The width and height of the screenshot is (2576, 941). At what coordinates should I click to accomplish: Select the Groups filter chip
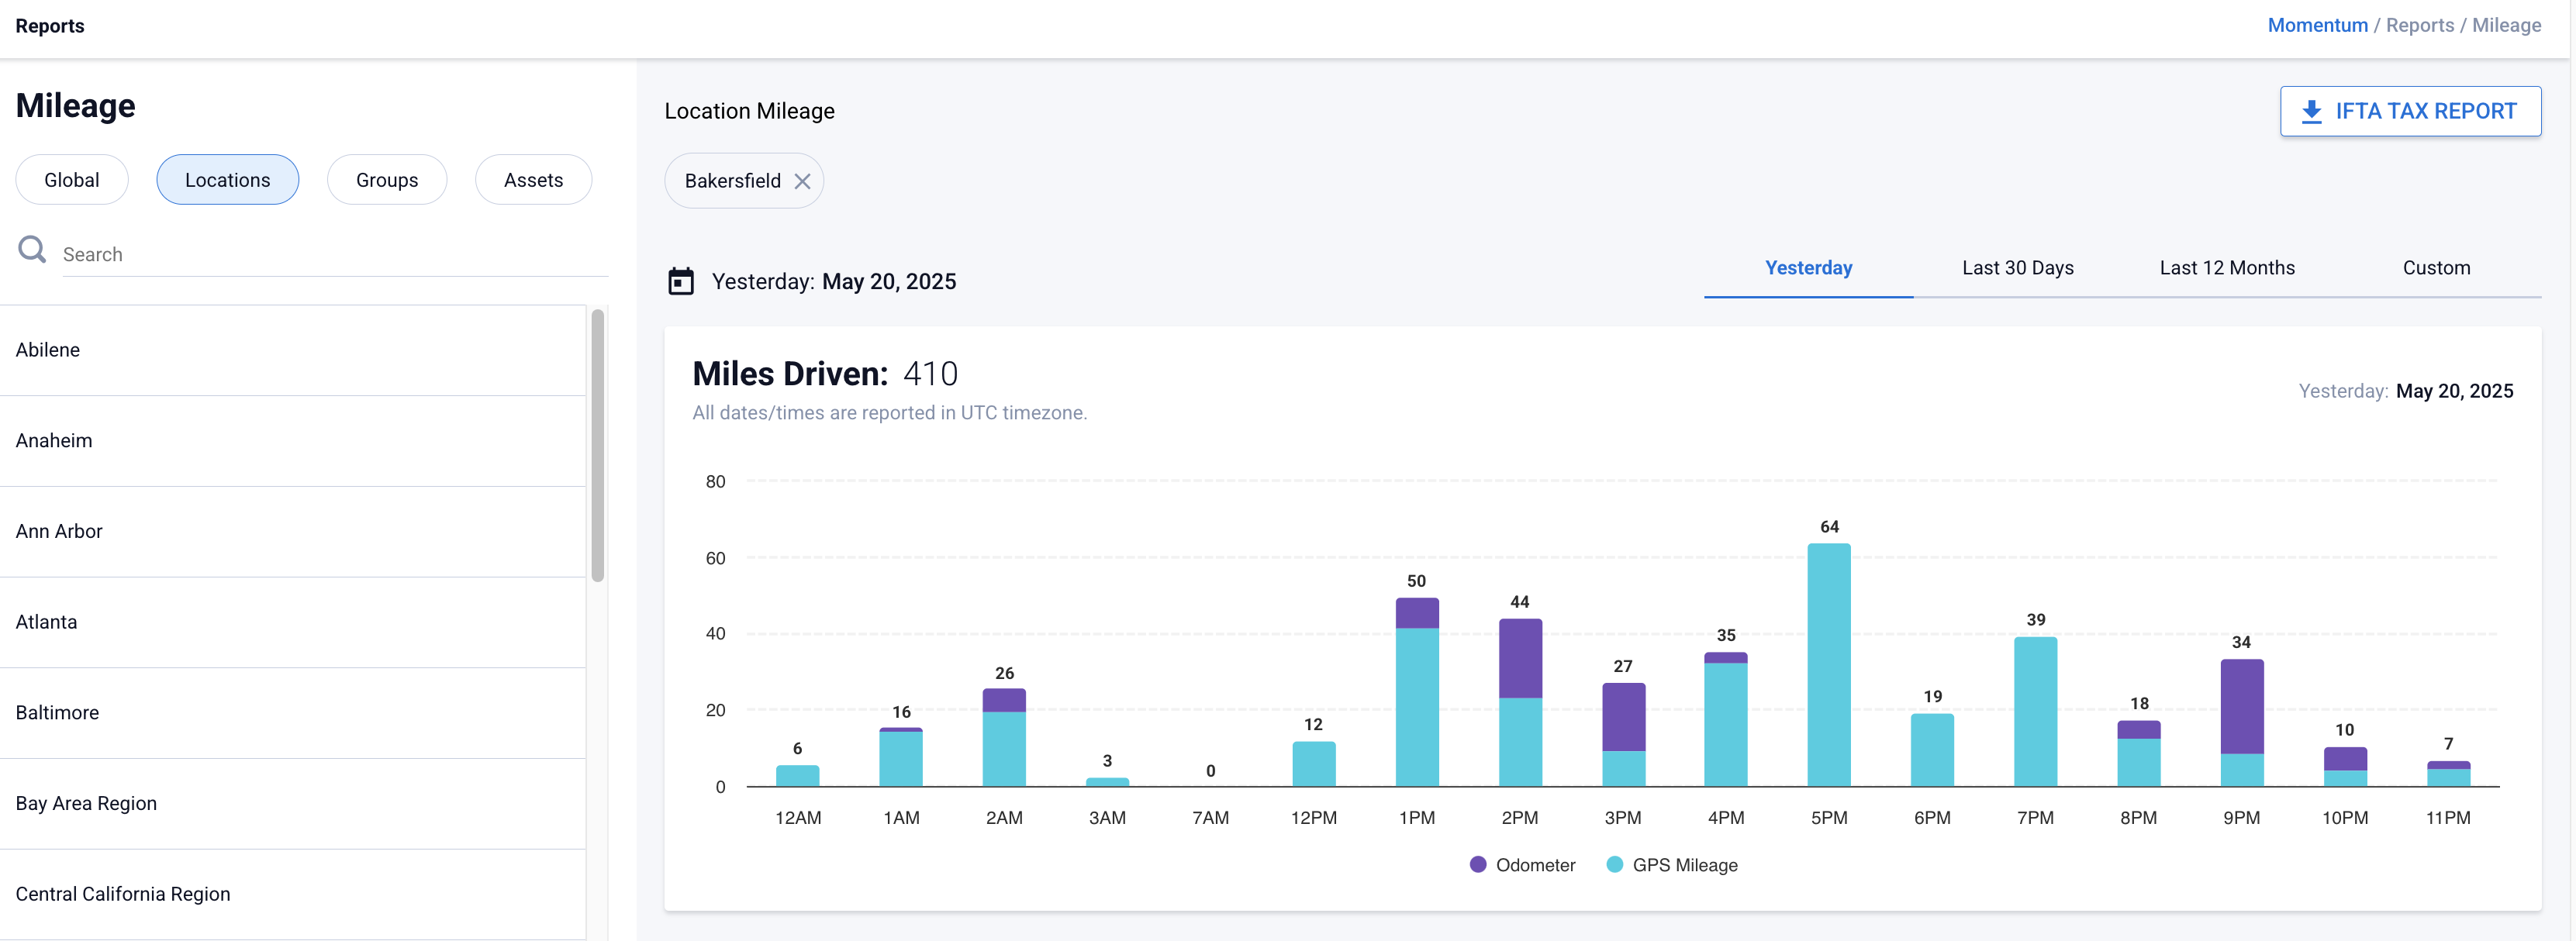coord(386,180)
